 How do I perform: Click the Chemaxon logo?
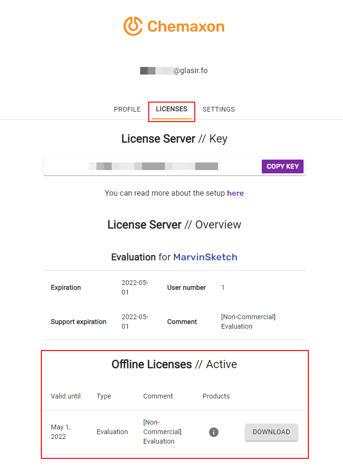[174, 26]
